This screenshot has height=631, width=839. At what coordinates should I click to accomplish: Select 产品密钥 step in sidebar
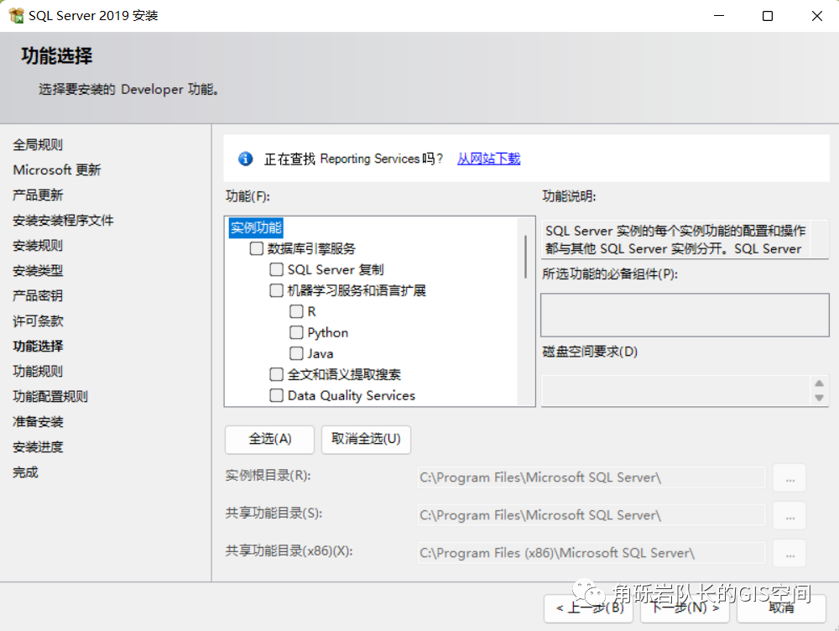point(38,295)
